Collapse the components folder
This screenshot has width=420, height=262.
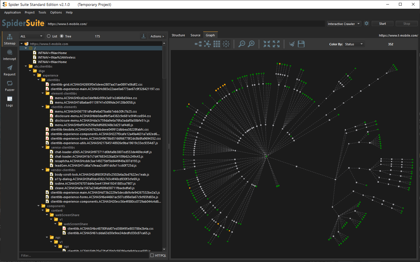click(39, 206)
